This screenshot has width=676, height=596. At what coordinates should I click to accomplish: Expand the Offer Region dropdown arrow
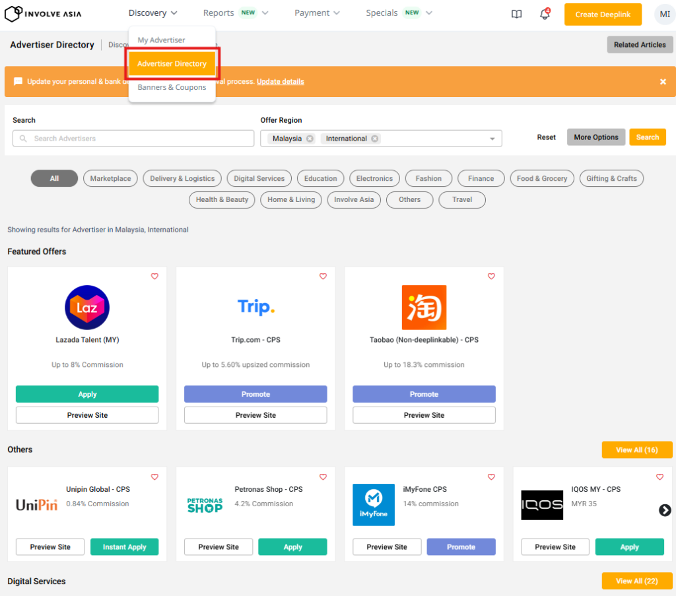point(492,139)
